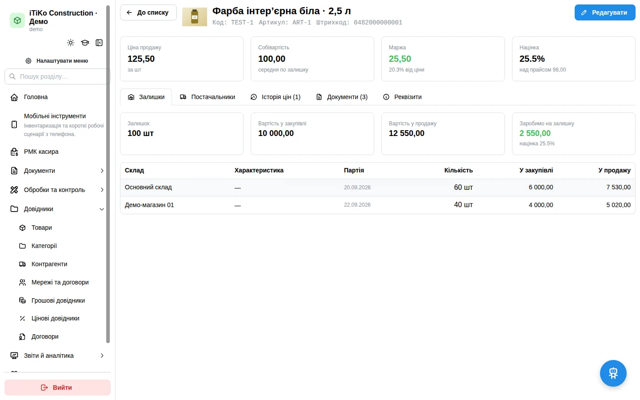Switch to the Постачальники tab

(208, 97)
